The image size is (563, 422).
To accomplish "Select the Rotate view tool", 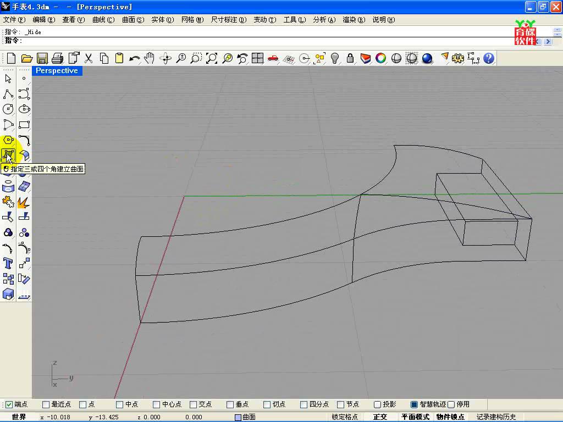I will click(165, 58).
